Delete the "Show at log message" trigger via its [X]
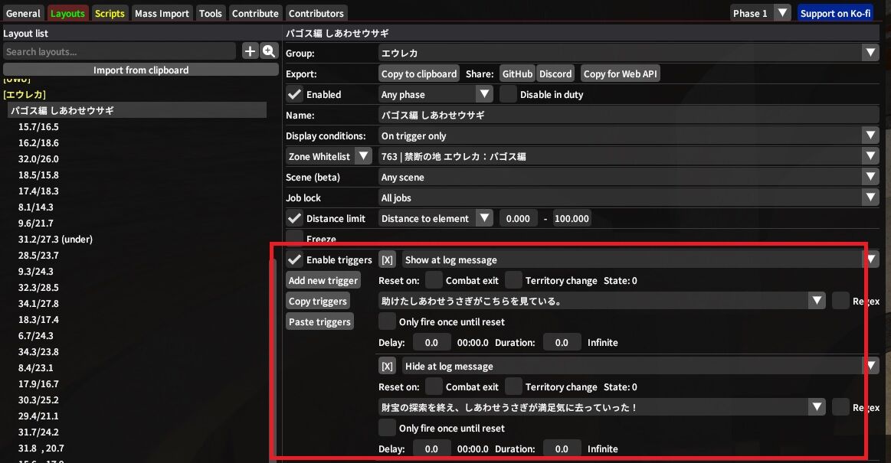 point(387,259)
